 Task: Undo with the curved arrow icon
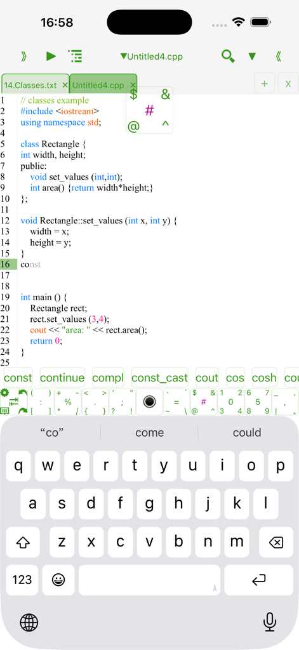point(22,392)
